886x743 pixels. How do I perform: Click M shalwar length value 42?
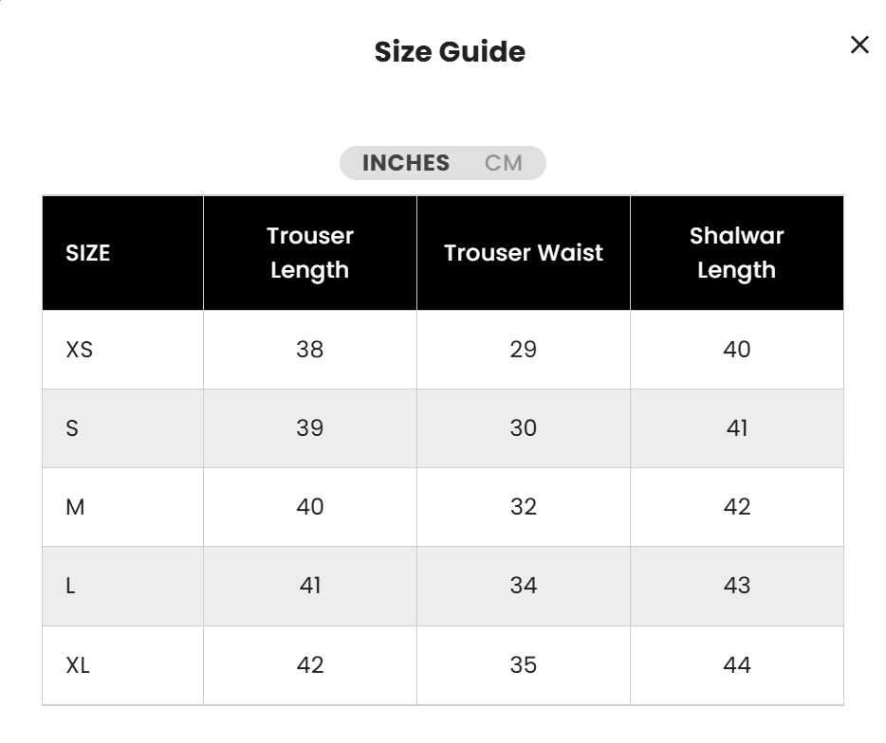point(737,507)
